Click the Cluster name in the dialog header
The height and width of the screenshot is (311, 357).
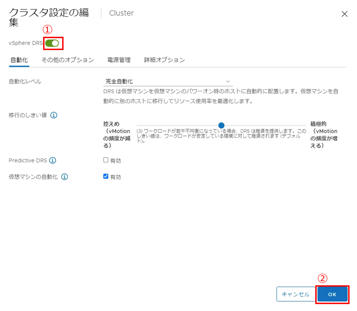pos(121,13)
